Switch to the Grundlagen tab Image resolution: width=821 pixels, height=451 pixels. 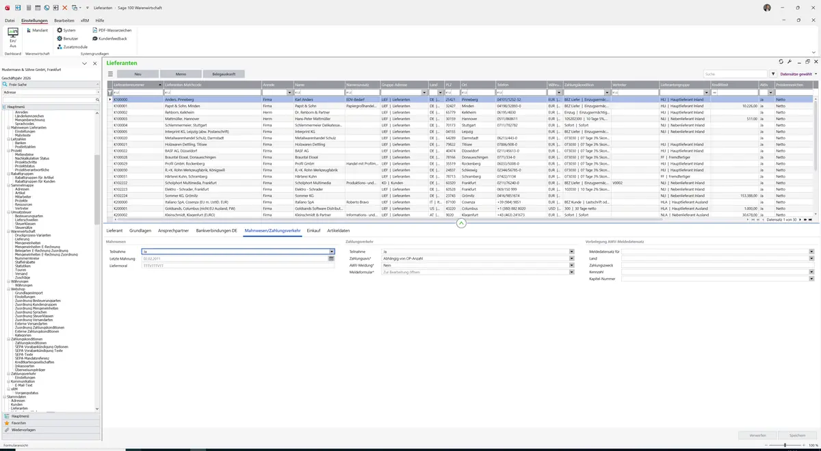[x=140, y=231]
